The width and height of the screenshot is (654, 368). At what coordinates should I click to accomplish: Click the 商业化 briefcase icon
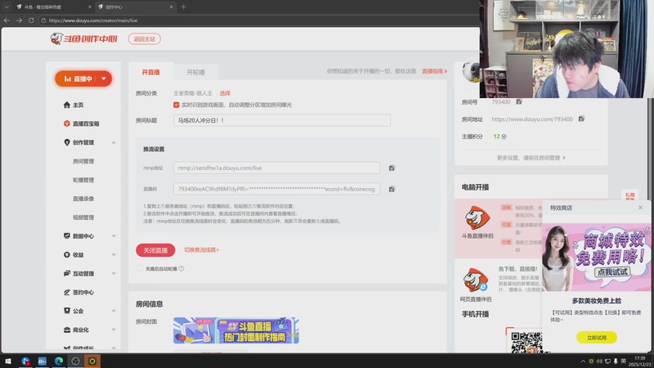pyautogui.click(x=67, y=330)
